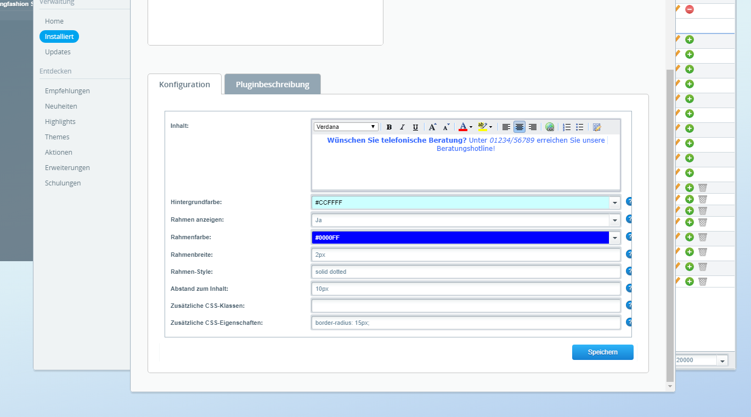Open highlight color picker arrow
Screen dimensions: 751x417
coord(490,127)
